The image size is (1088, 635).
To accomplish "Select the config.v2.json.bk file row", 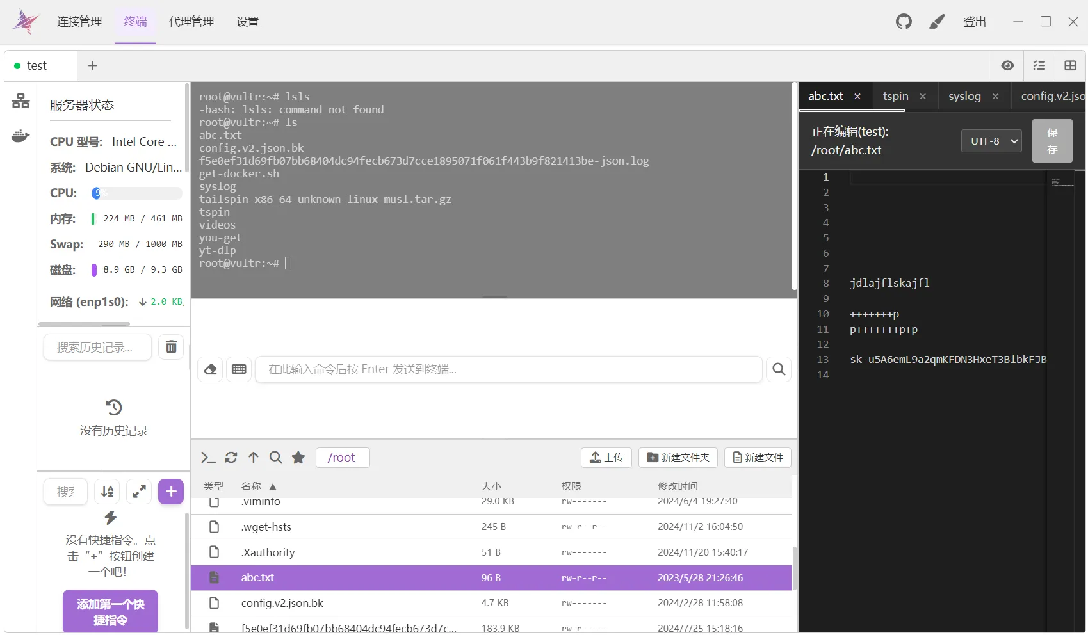I will (x=491, y=603).
